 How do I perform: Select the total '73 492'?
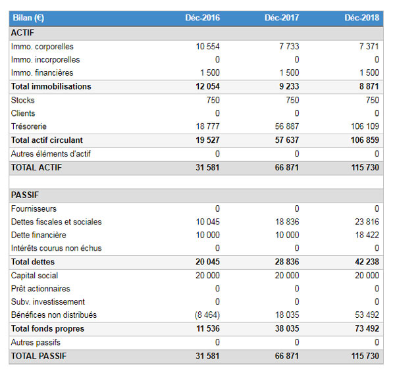tap(367, 328)
